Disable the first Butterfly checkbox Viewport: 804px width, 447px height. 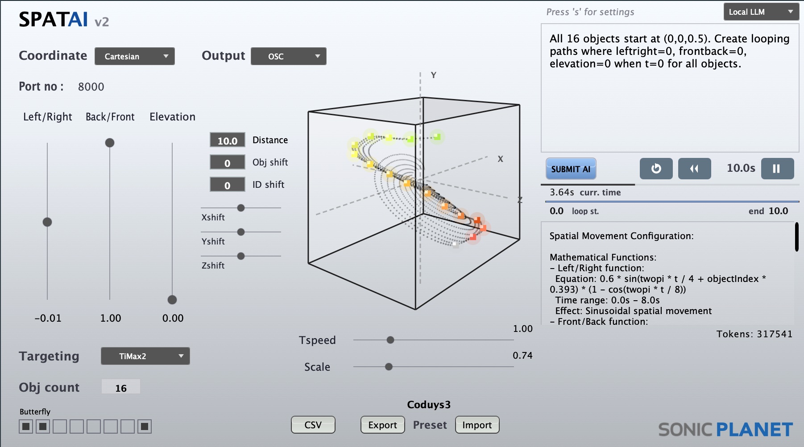click(25, 426)
